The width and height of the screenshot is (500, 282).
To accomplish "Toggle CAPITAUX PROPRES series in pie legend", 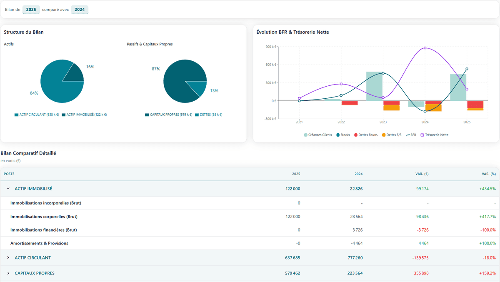I will (147, 115).
